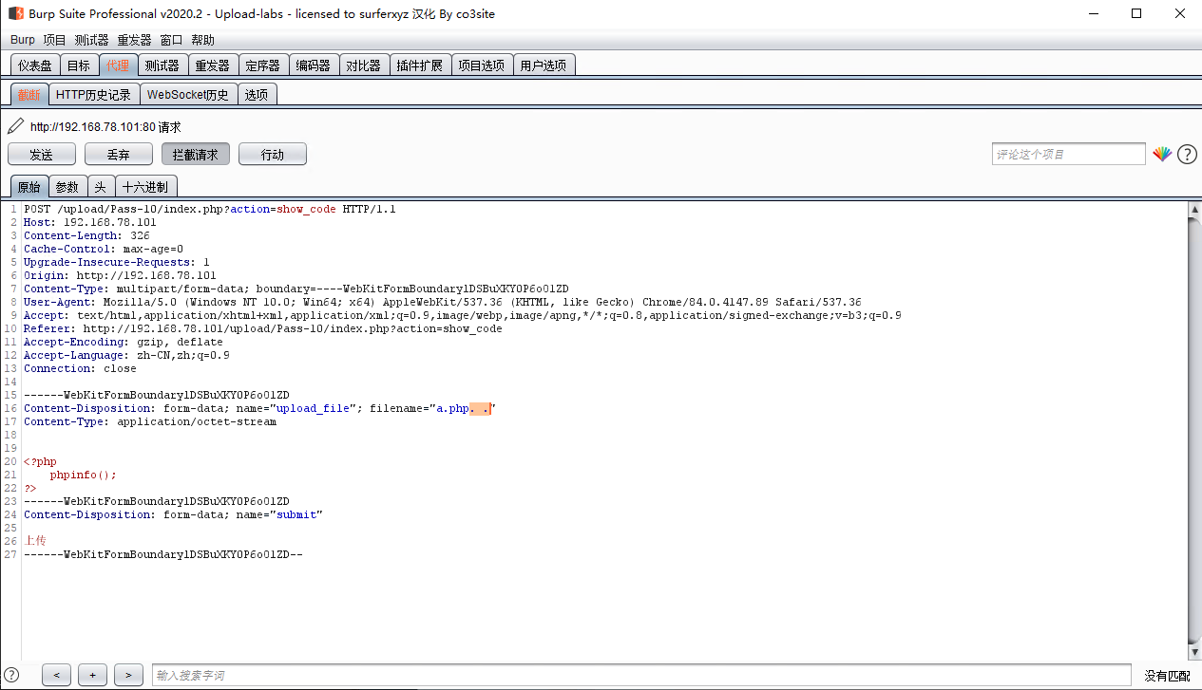Select the 代理 tab

118,65
